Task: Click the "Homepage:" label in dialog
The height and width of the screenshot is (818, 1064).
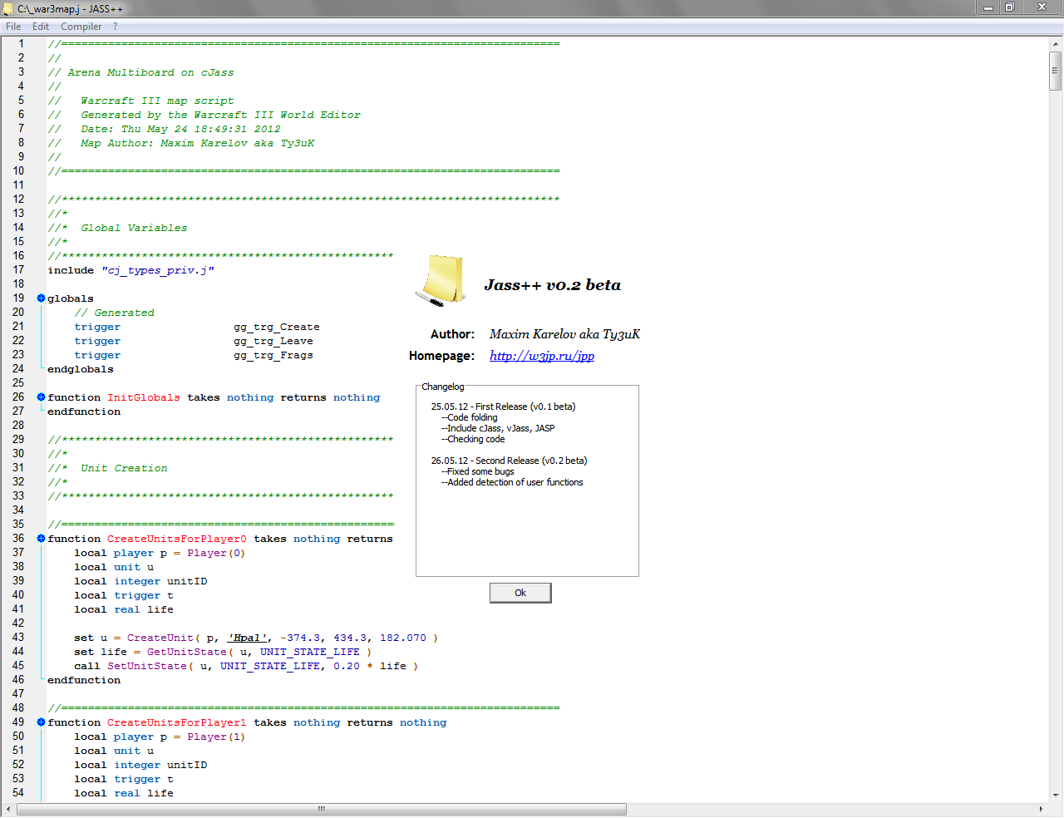Action: point(441,356)
